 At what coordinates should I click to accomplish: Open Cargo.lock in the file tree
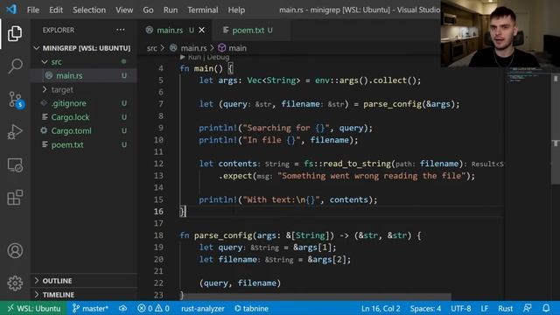pyautogui.click(x=84, y=117)
